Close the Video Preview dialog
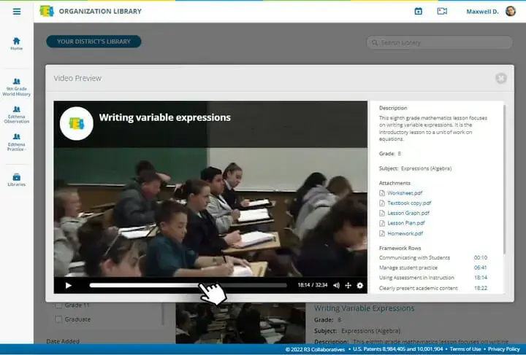526x355 pixels. (501, 78)
